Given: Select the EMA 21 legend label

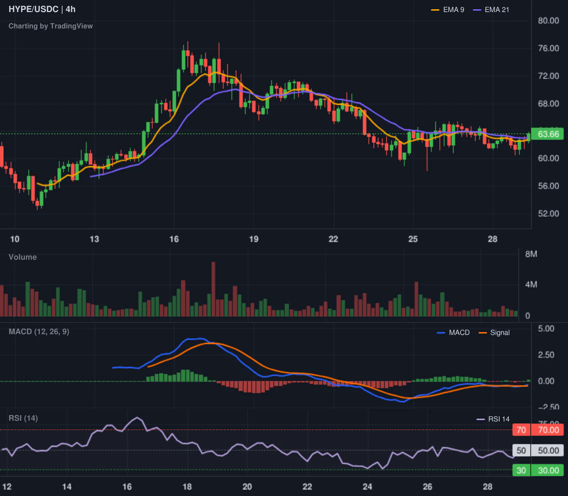Looking at the screenshot, I should coord(497,10).
